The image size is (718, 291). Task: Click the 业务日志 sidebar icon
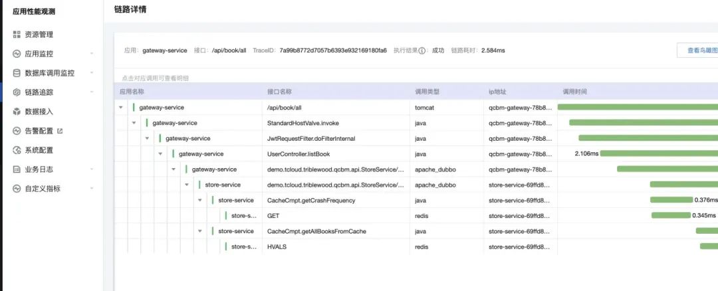(x=17, y=169)
